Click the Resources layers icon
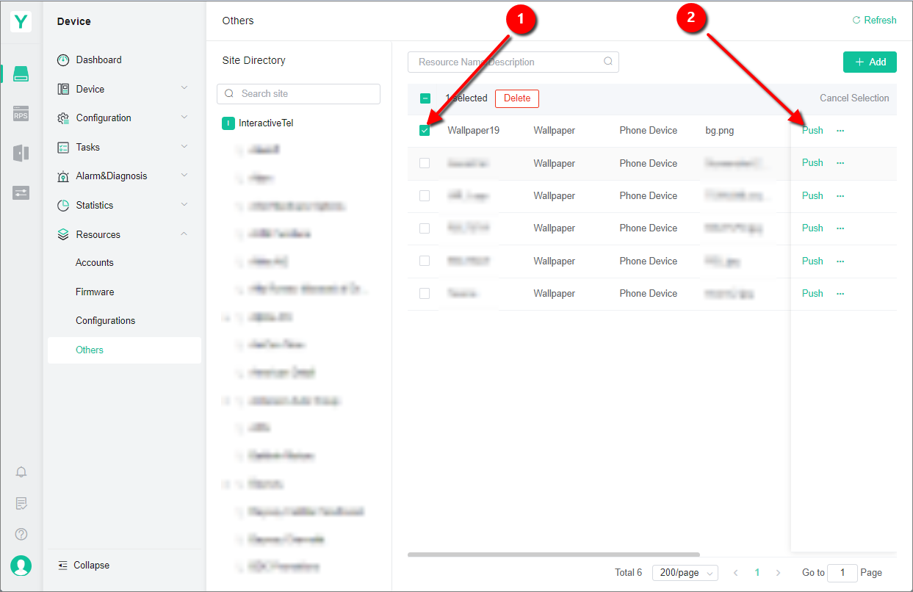913x592 pixels. pos(63,235)
